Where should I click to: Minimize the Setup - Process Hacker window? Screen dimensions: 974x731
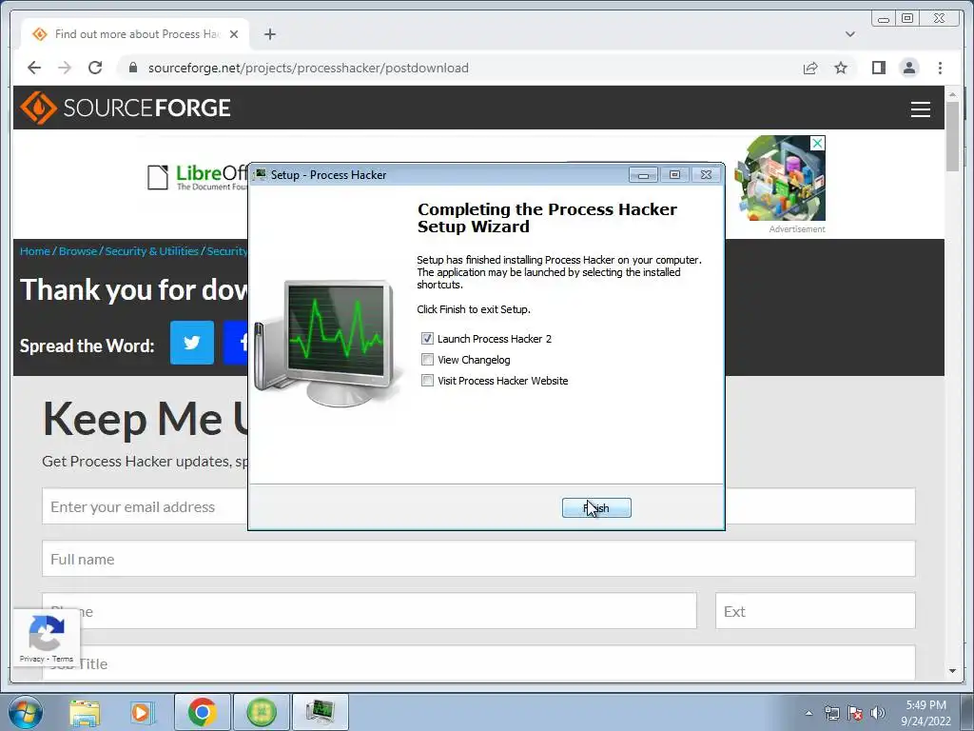click(x=643, y=175)
